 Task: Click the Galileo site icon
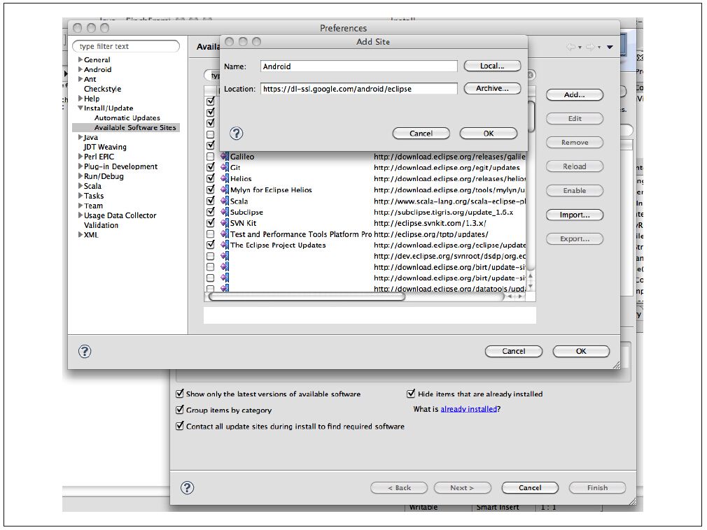(x=225, y=156)
